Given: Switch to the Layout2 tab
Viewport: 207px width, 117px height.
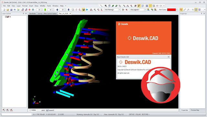Looking at the screenshot, I should [50, 110].
